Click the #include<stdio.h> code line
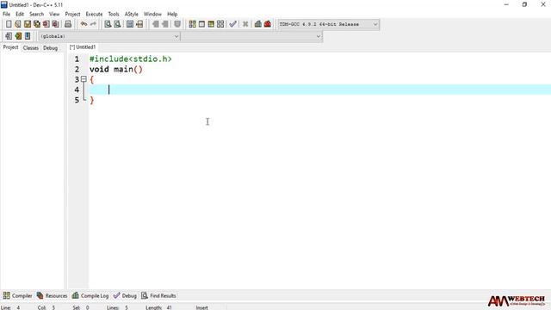This screenshot has height=310, width=551. tap(131, 59)
